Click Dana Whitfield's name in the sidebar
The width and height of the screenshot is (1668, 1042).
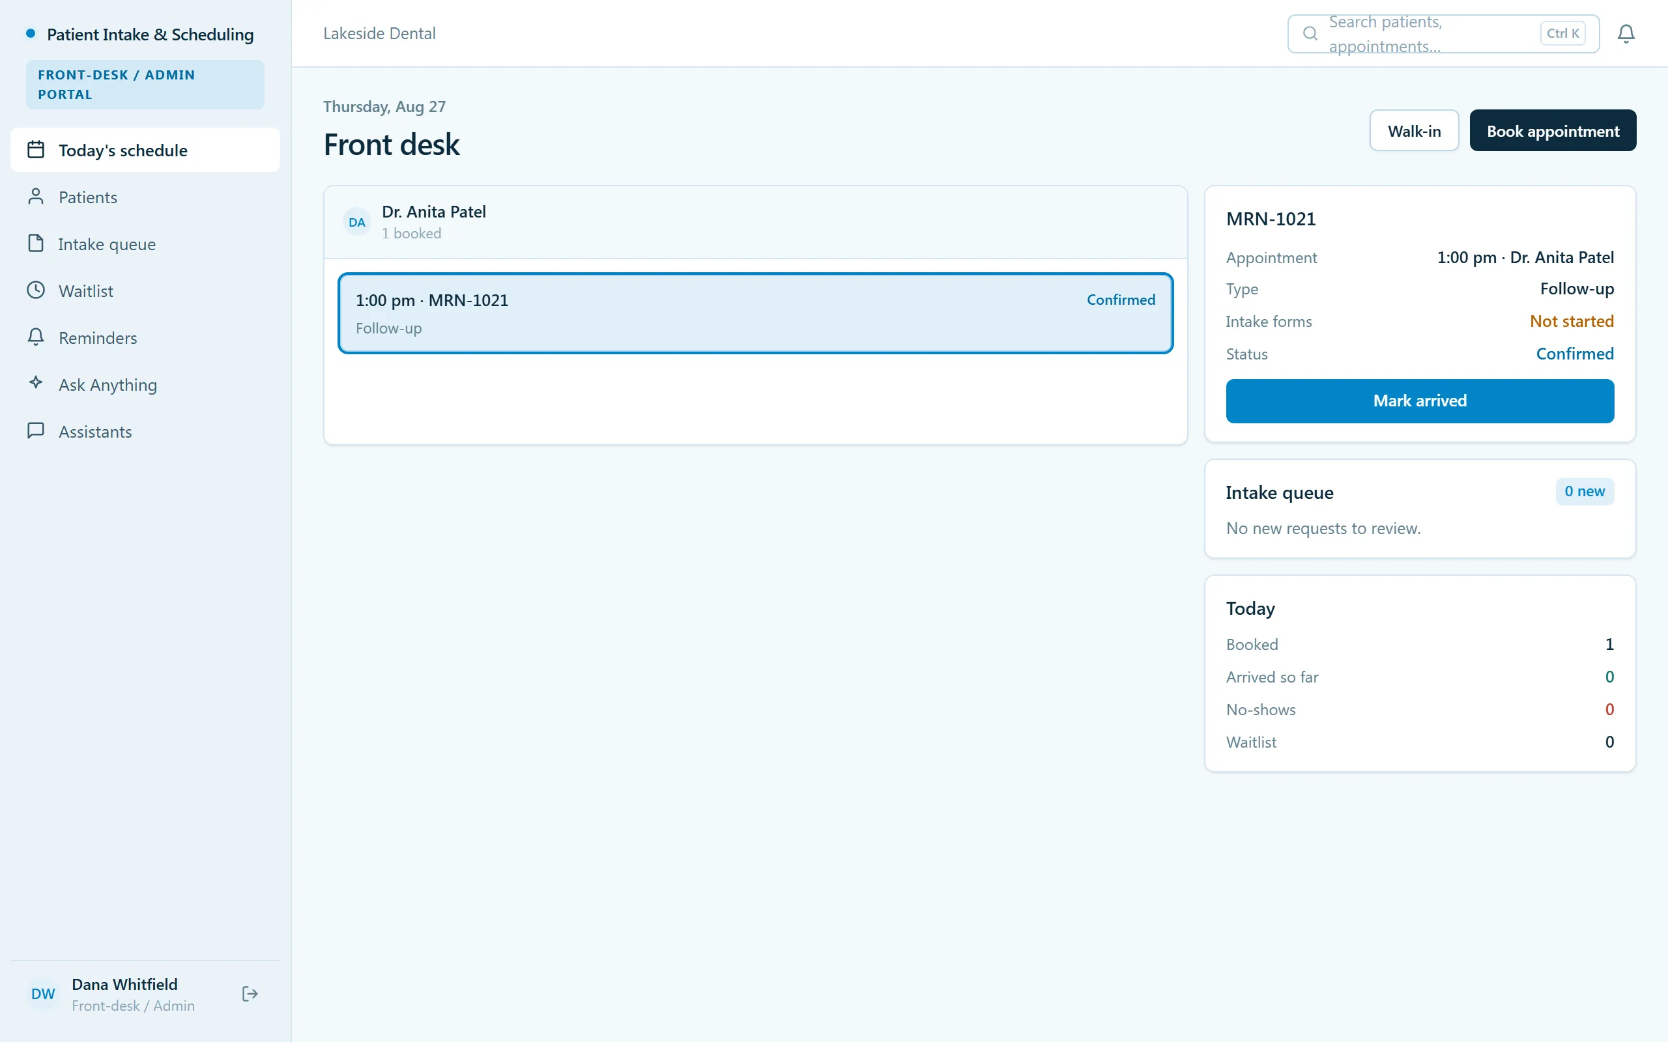pyautogui.click(x=124, y=984)
